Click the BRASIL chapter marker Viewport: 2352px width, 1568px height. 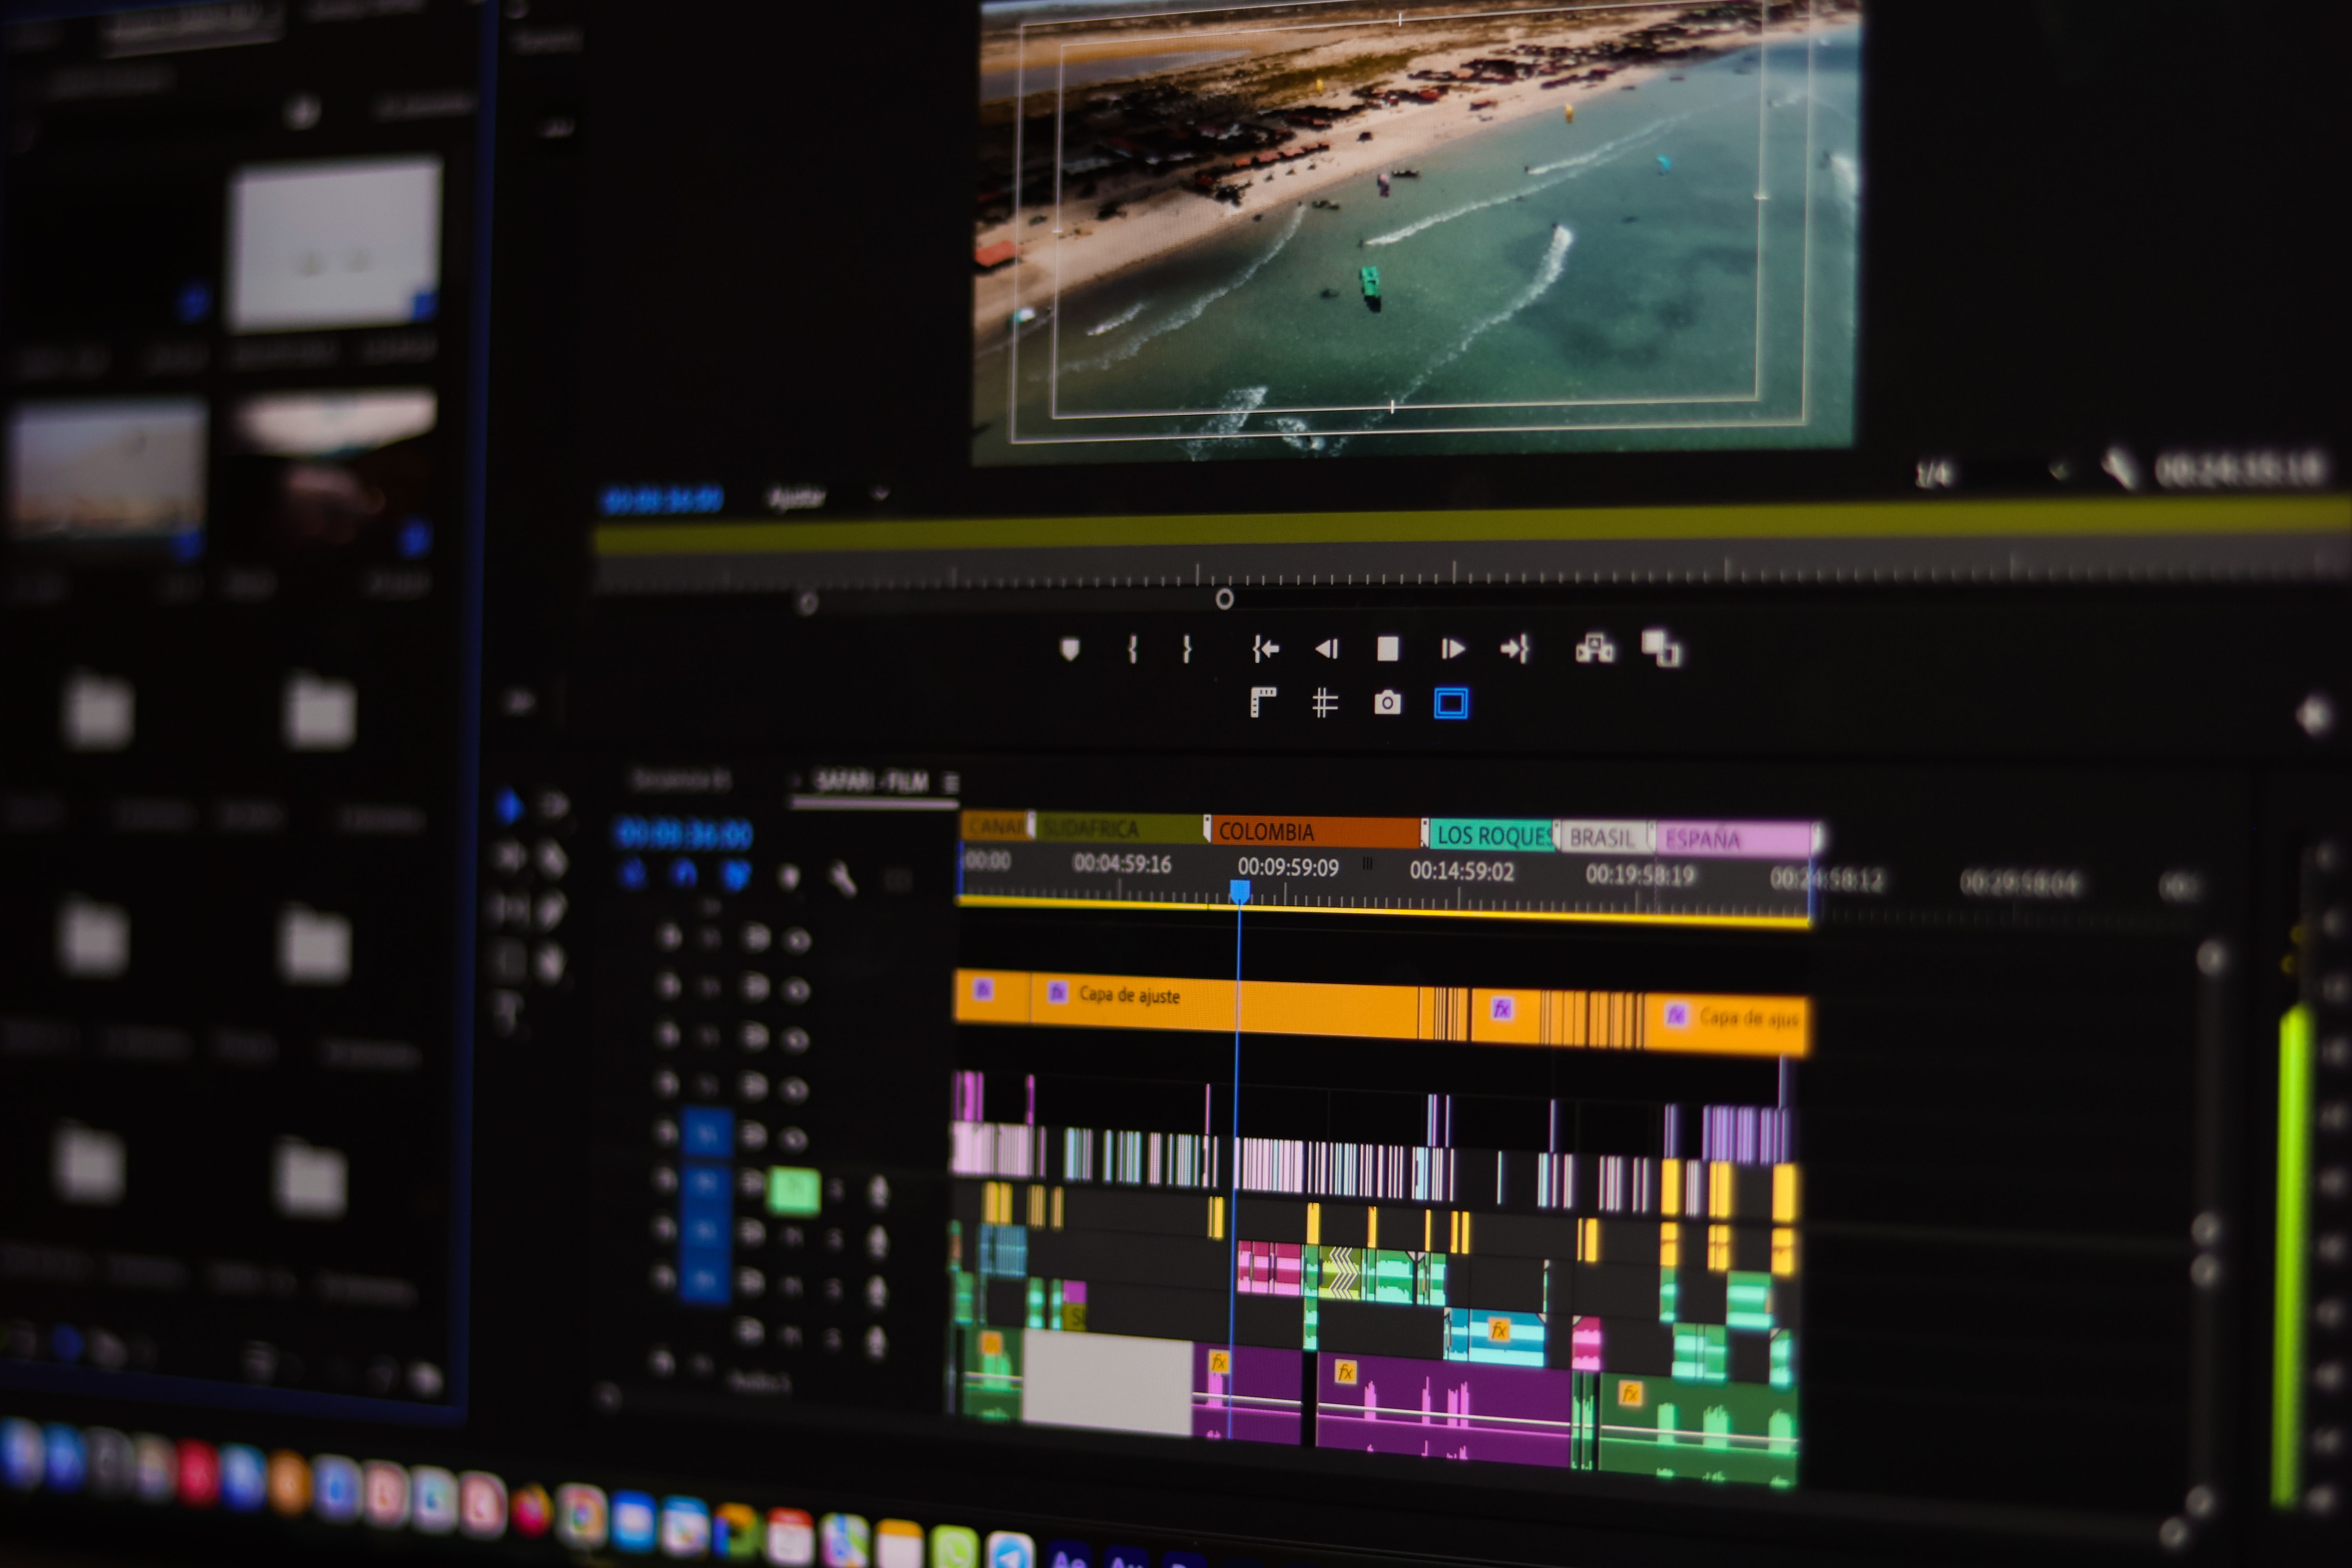pos(1602,837)
